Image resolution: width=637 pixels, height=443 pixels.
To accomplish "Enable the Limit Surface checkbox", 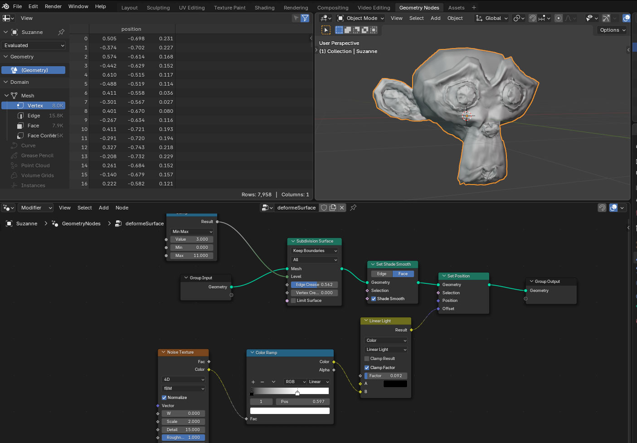I will pos(293,301).
